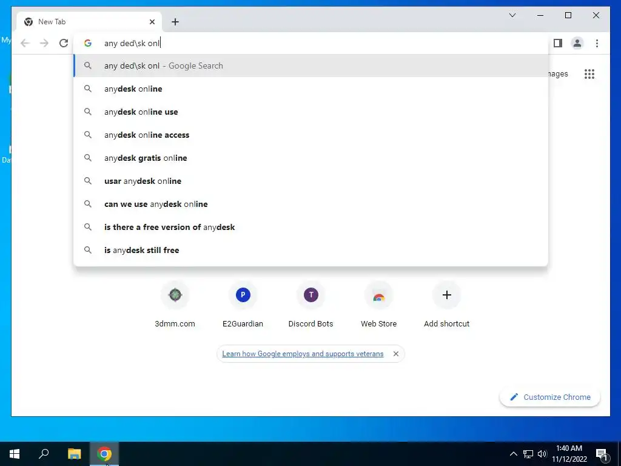Open the Windows Start menu
This screenshot has width=621, height=466.
(15, 454)
